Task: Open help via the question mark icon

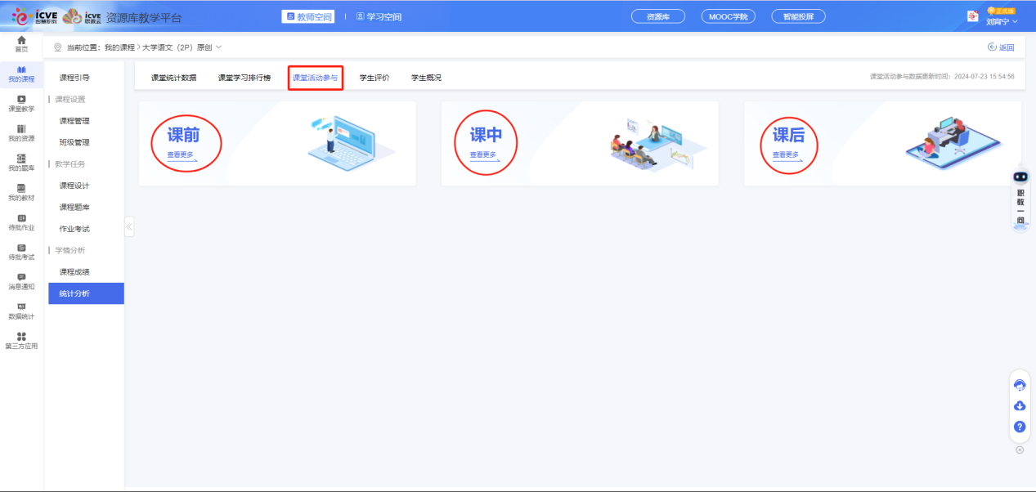Action: 1019,427
